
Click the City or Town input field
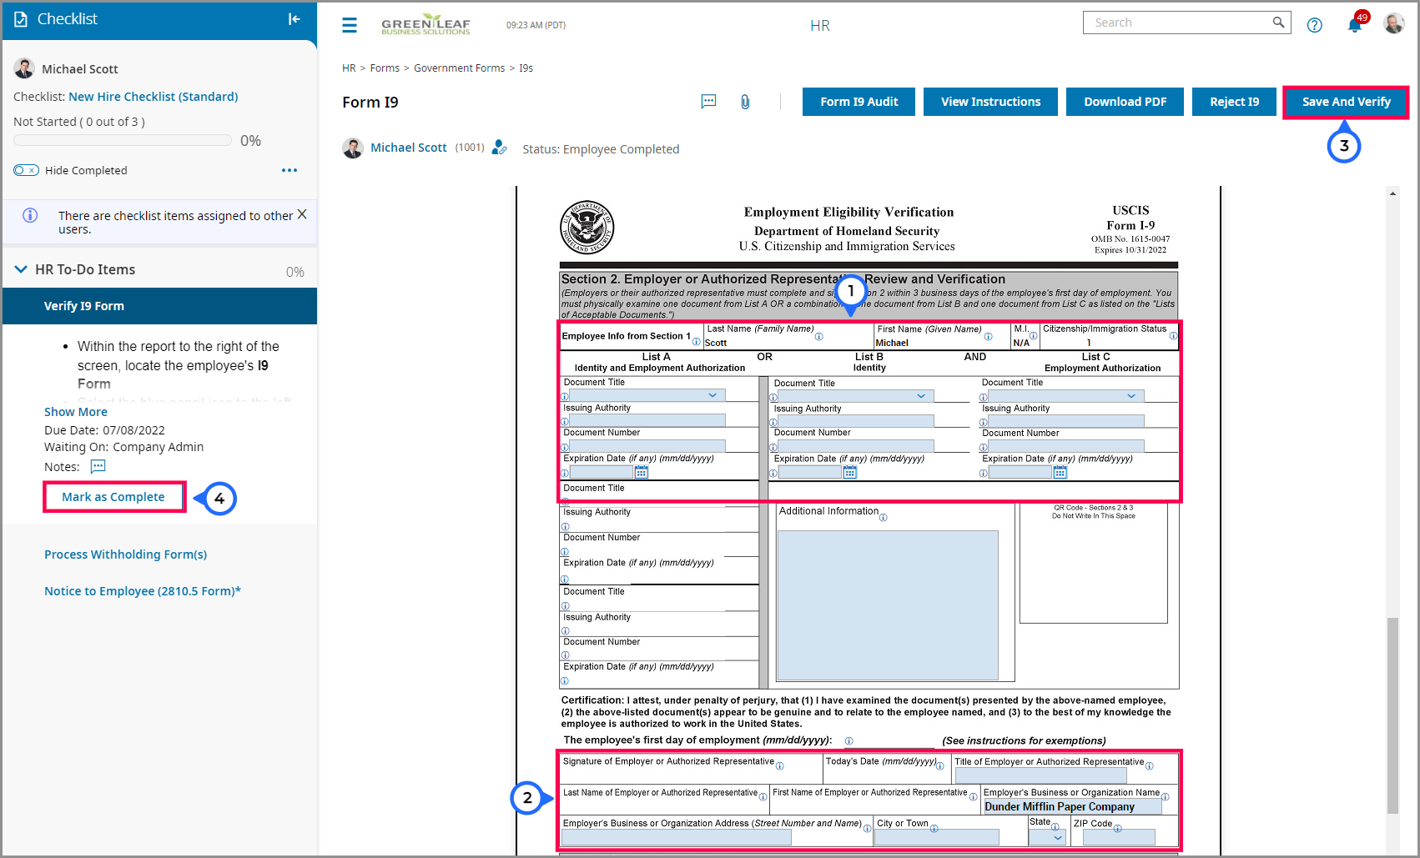pyautogui.click(x=937, y=837)
